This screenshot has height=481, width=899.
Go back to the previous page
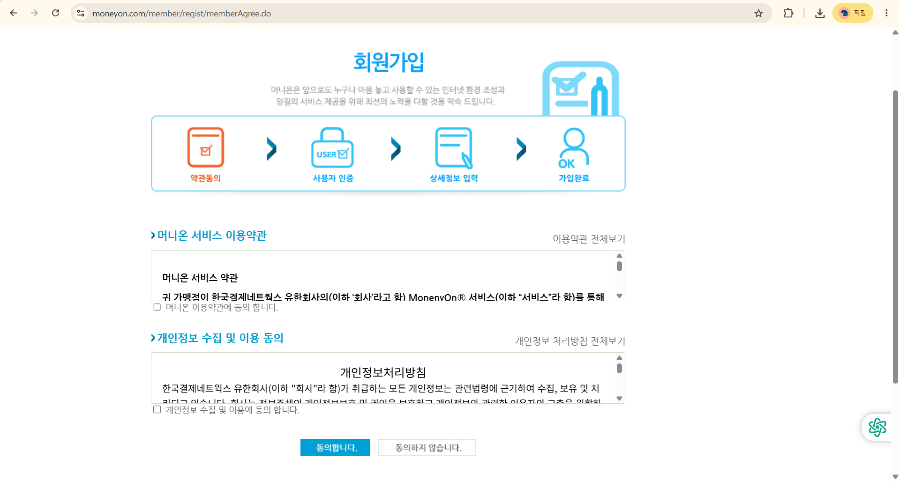tap(14, 13)
